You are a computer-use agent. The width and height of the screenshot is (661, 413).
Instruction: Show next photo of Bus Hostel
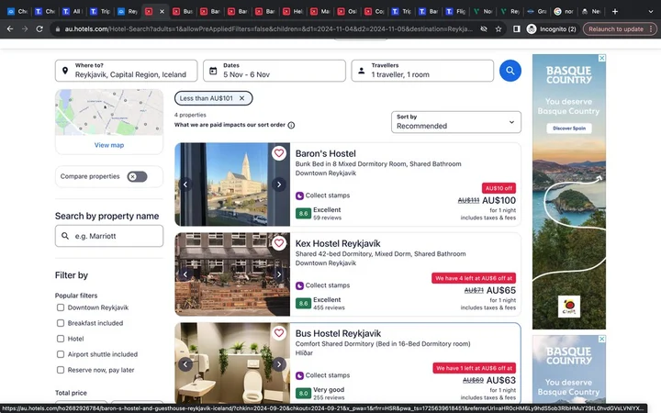[x=279, y=364]
